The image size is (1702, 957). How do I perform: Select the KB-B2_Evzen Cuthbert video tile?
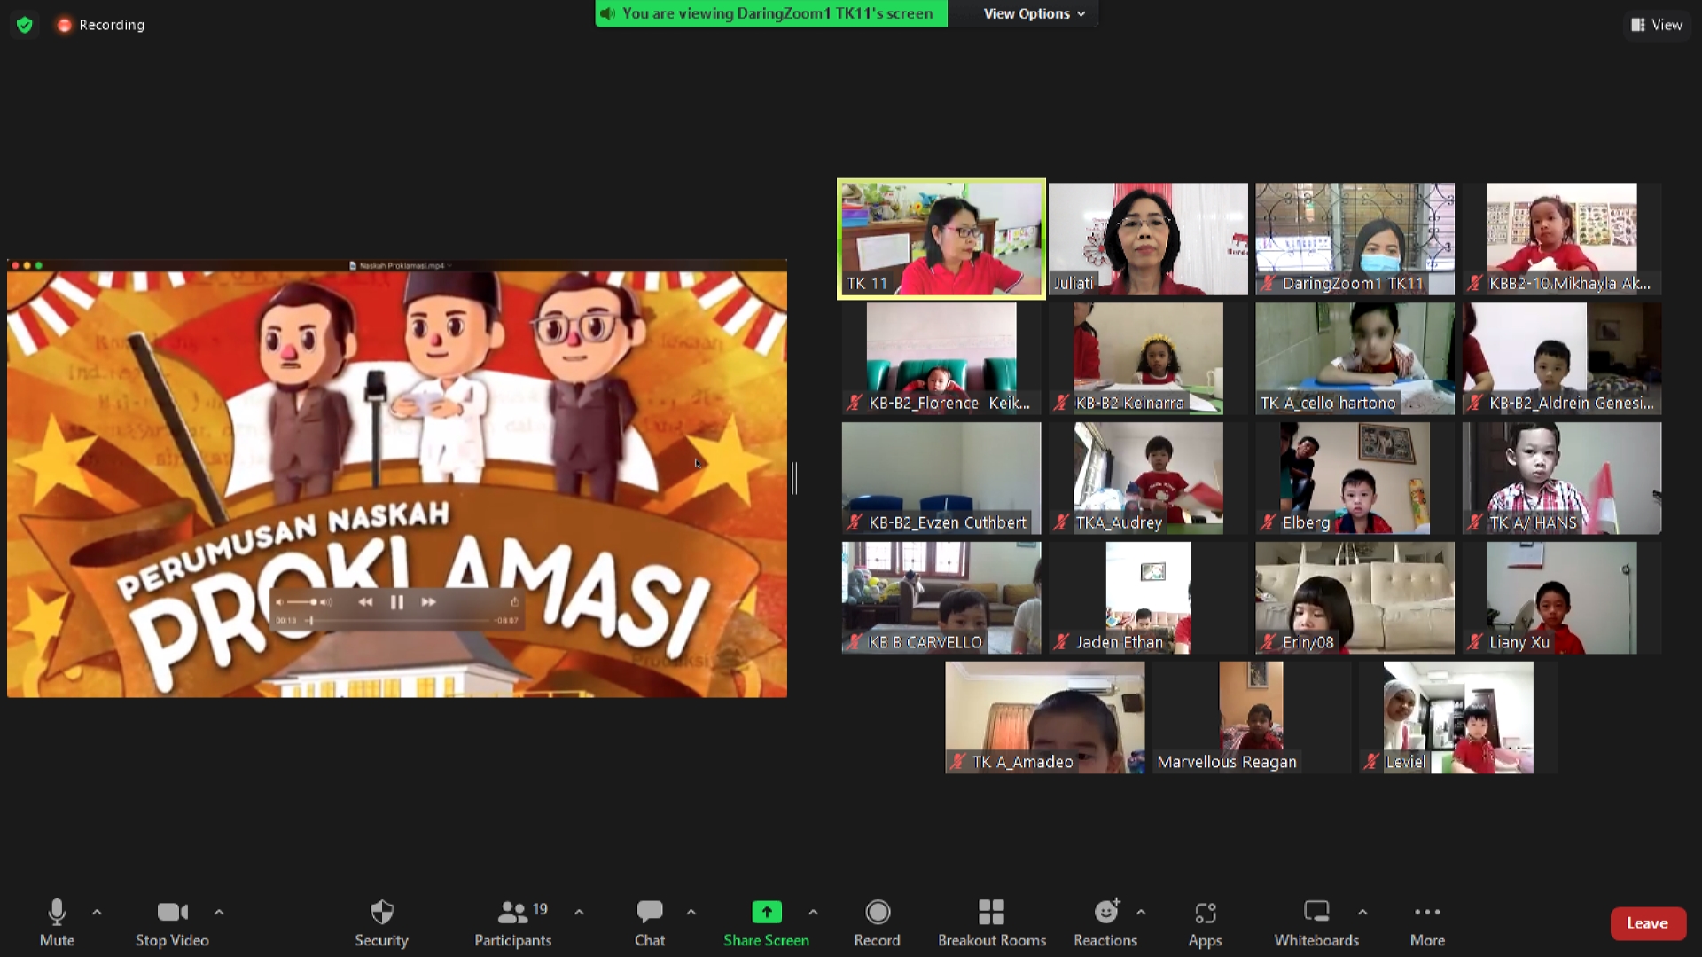(x=941, y=478)
